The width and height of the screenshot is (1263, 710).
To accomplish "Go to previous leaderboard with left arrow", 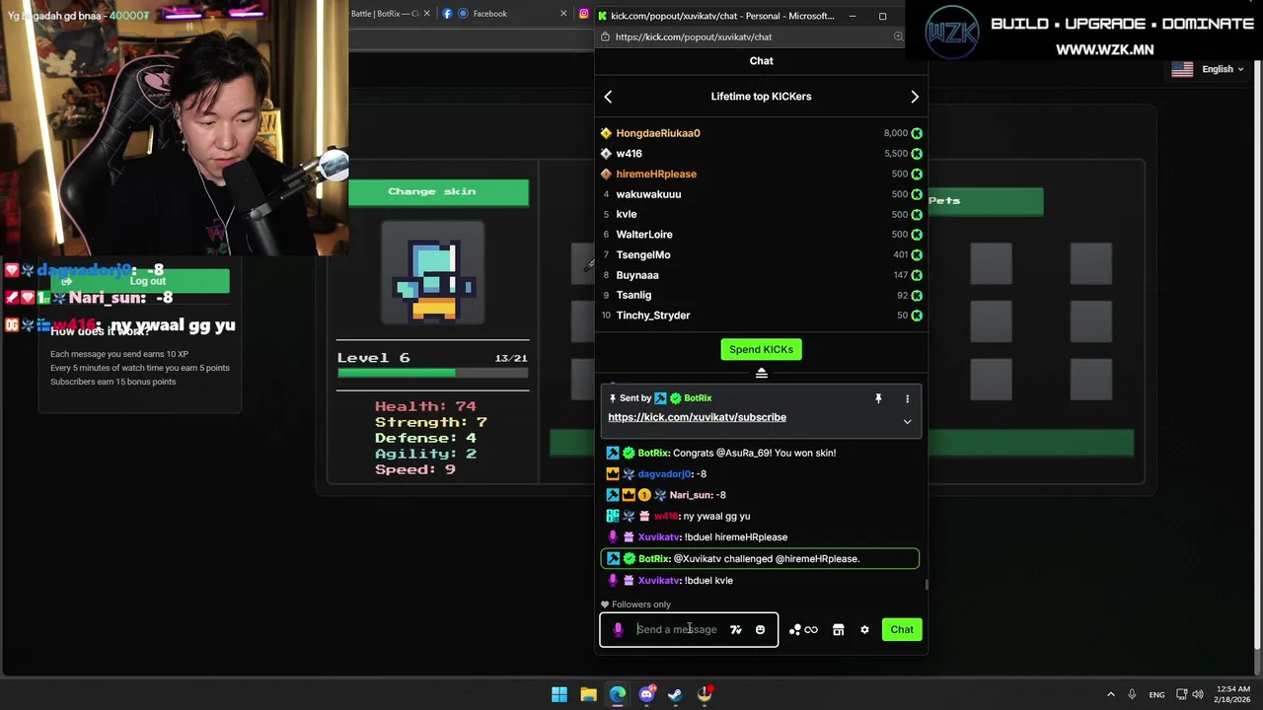I will coord(608,97).
